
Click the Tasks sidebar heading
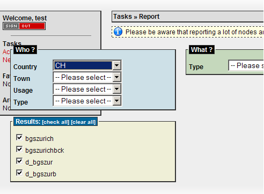[x=12, y=43]
